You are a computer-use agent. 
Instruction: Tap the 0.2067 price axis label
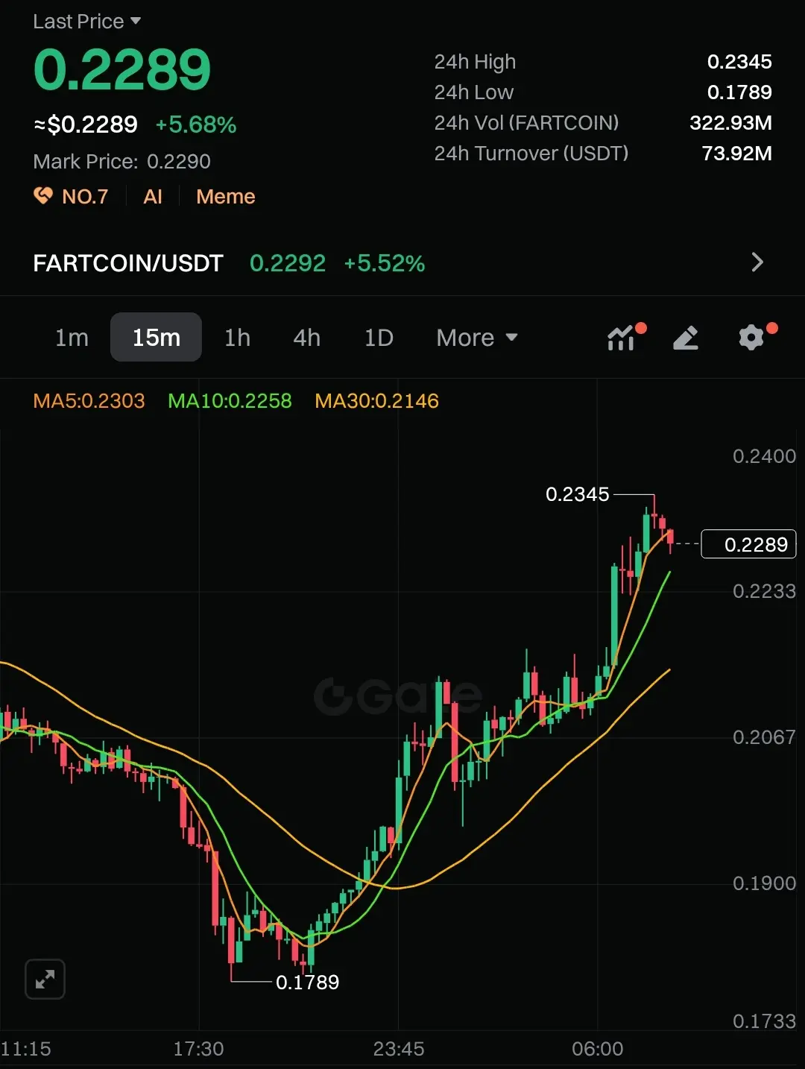click(764, 737)
